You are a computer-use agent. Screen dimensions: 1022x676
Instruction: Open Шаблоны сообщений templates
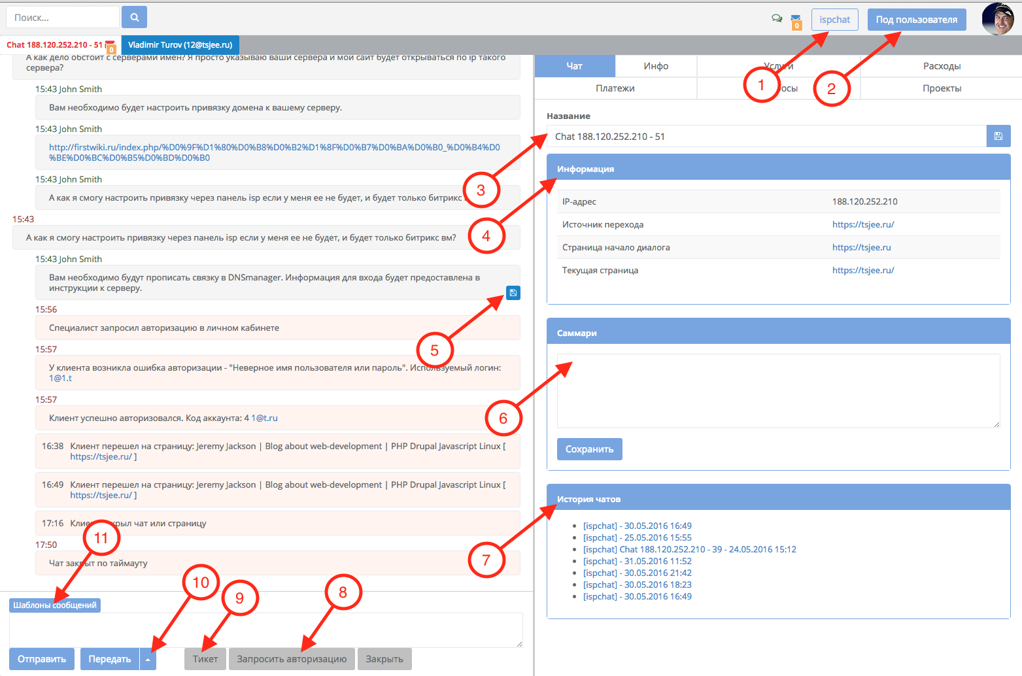coord(55,605)
